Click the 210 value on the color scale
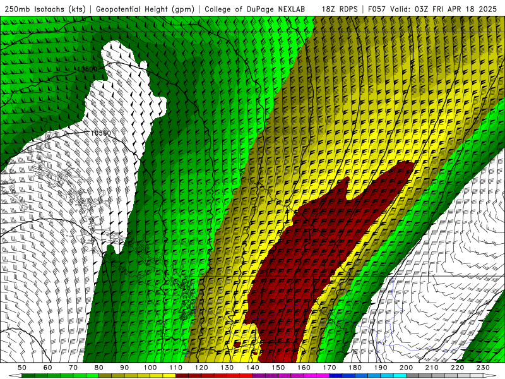The width and height of the screenshot is (505, 379). pyautogui.click(x=432, y=368)
